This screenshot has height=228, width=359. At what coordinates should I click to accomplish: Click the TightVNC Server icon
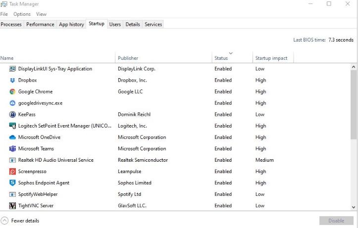pos(12,206)
